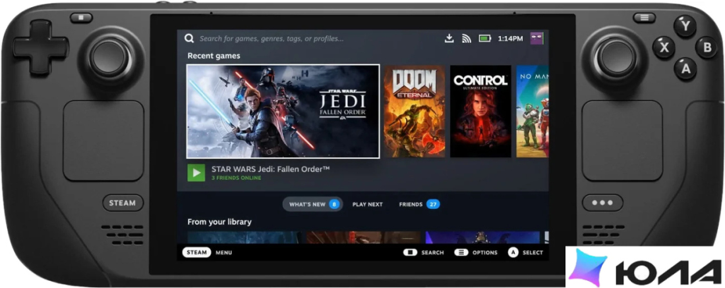The image size is (725, 288).
Task: Check the battery status icon
Action: point(484,39)
